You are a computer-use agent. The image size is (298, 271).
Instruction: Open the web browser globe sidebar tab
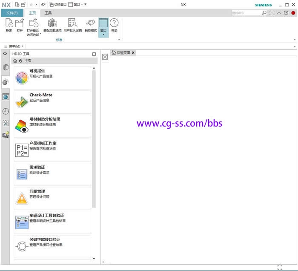6,97
